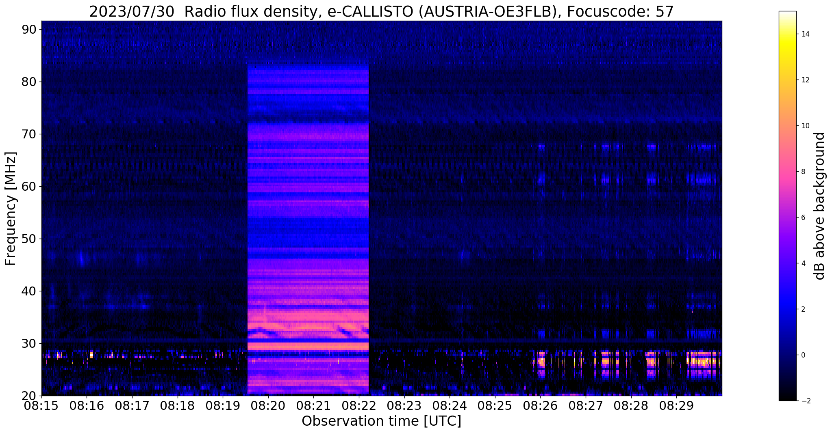This screenshot has width=832, height=433.
Task: Click the 80 MHz frequency tick label
Action: [x=29, y=82]
